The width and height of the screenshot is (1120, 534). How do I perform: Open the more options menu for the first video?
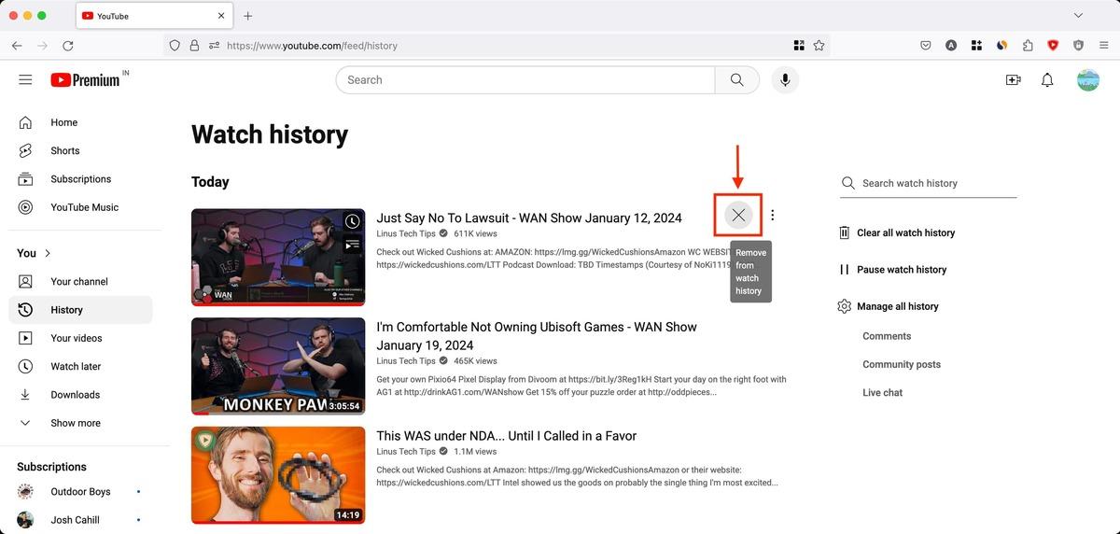click(772, 216)
